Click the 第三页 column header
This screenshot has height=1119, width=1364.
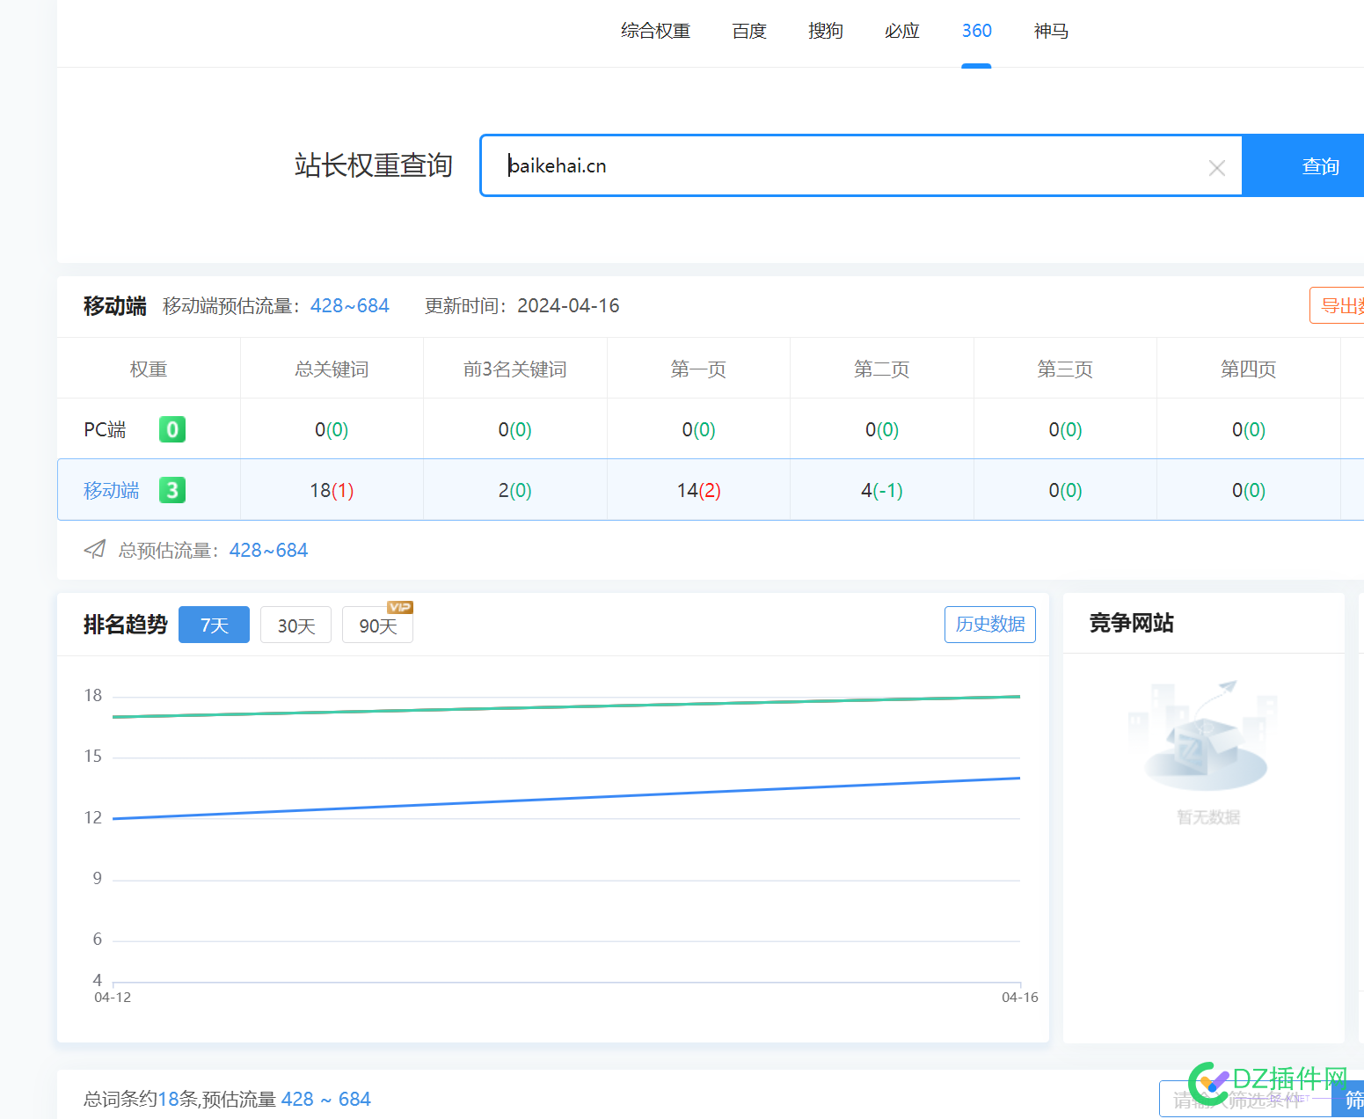pyautogui.click(x=1065, y=369)
